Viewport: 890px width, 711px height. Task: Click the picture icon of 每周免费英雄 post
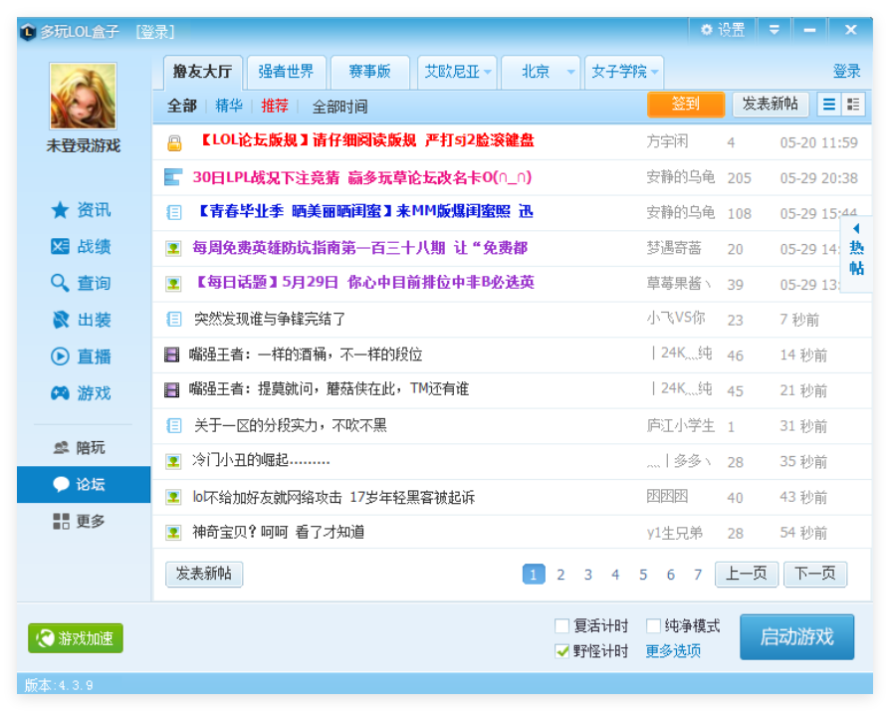[173, 248]
